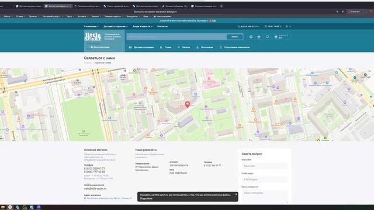Click the phone handset icon in top bar
Image resolution: width=374 pixels, height=210 pixels.
click(239, 26)
